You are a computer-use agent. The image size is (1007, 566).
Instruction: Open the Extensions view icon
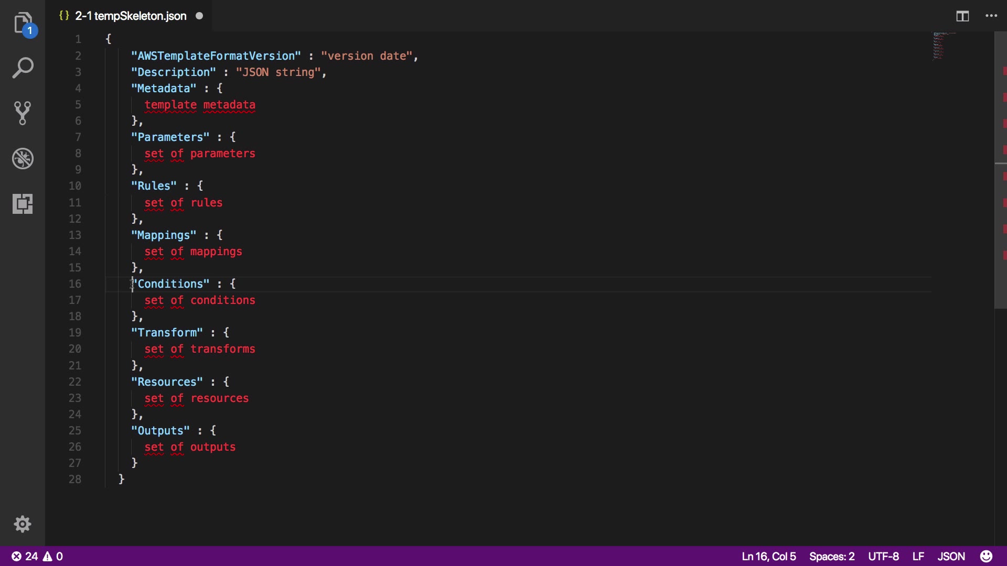[x=23, y=203]
